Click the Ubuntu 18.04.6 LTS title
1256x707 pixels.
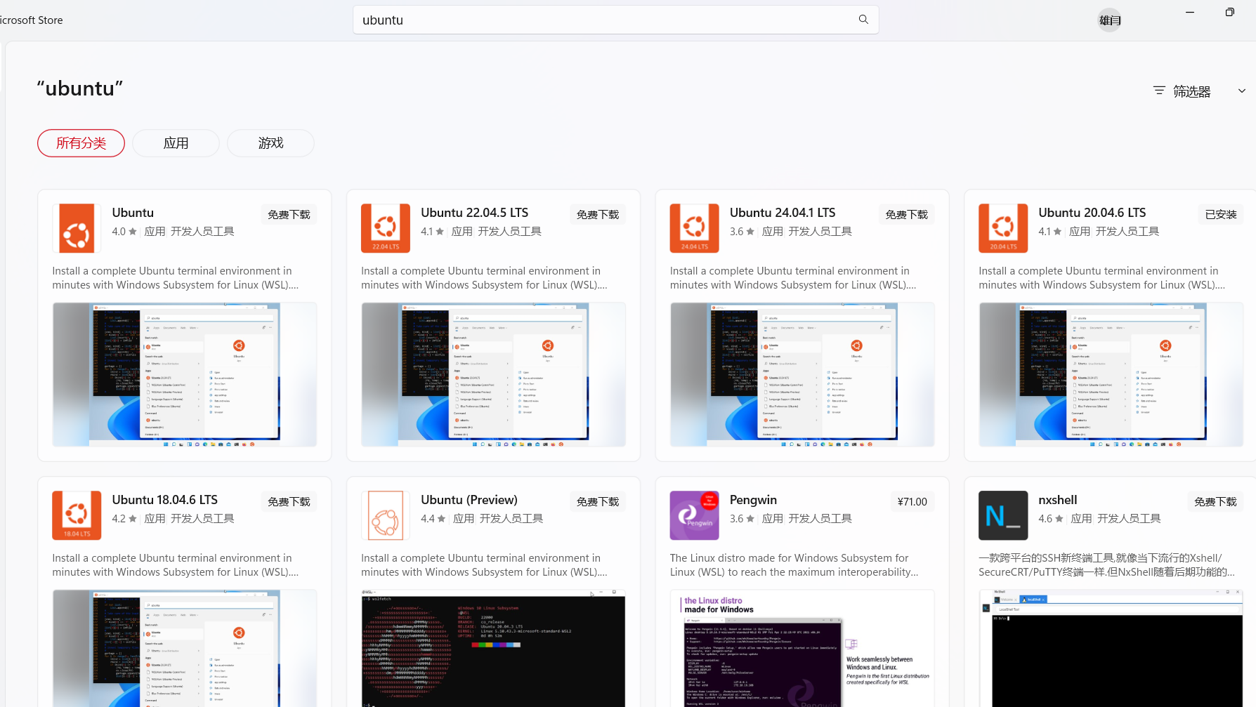point(164,500)
